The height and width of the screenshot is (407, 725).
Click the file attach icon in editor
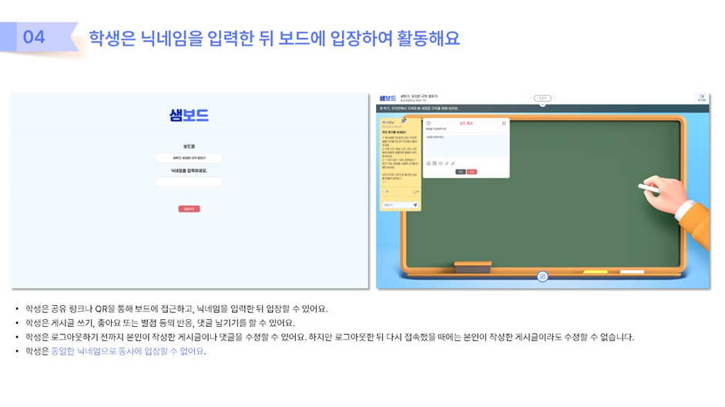pos(435,163)
